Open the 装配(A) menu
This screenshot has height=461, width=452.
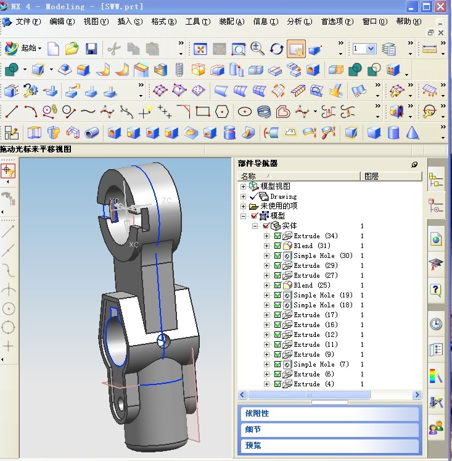coord(232,22)
